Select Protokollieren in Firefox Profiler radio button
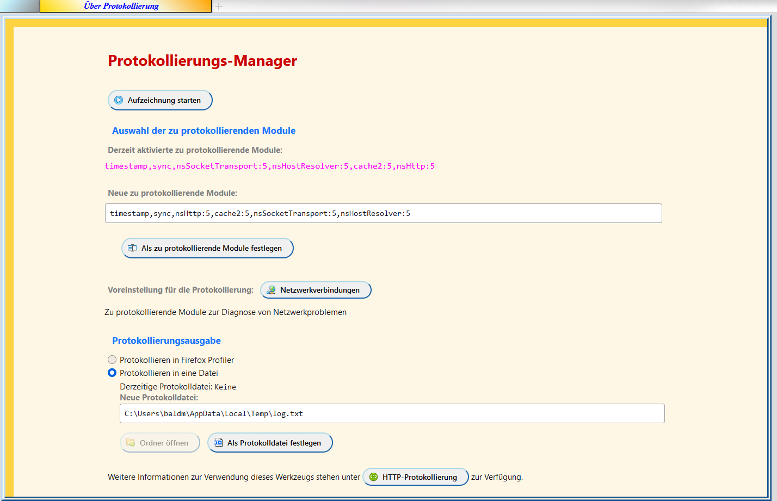The image size is (777, 501). tap(112, 360)
